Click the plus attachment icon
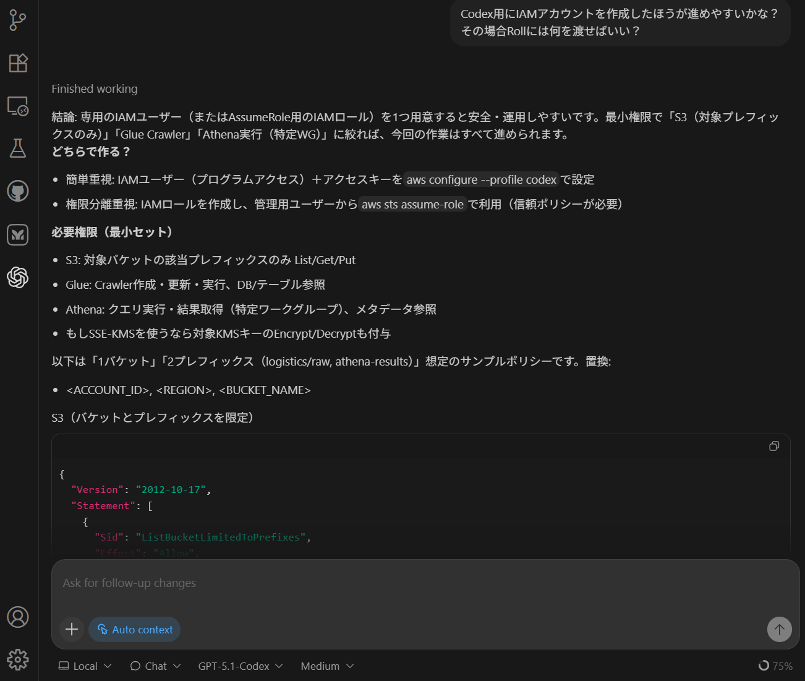The height and width of the screenshot is (681, 805). (71, 629)
